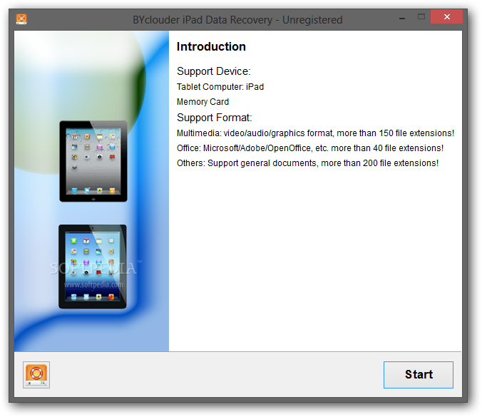Click the lower iPad image
The image size is (482, 417).
(93, 267)
